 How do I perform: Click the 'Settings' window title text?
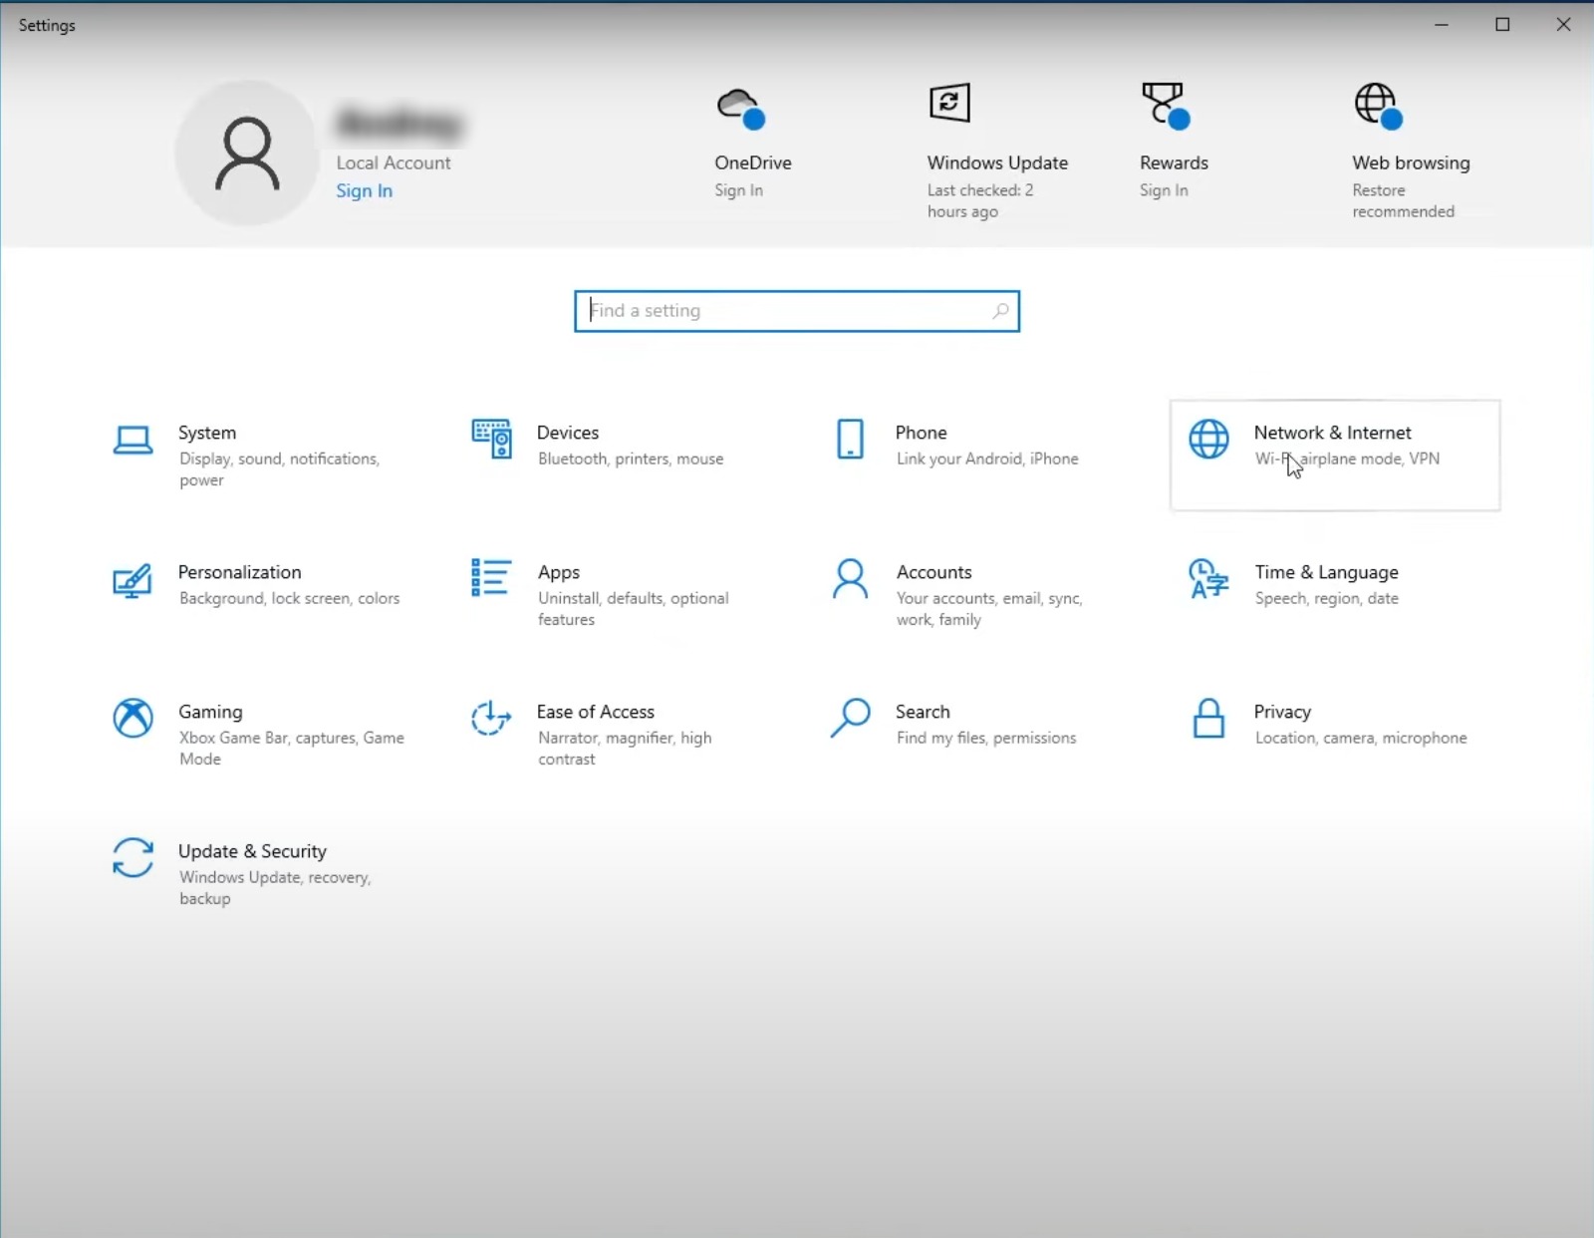(47, 25)
